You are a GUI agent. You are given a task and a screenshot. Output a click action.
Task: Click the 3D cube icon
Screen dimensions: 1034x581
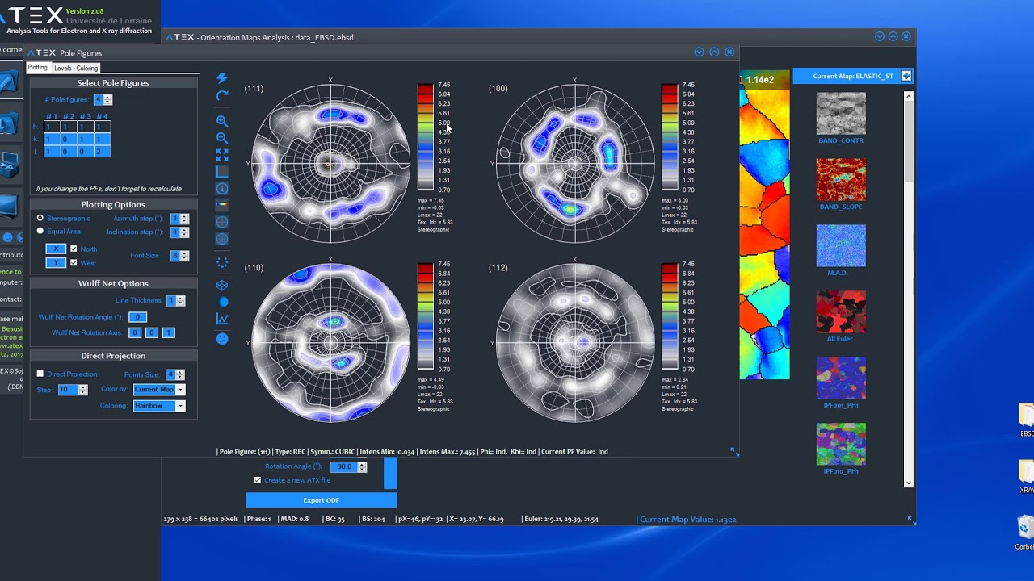point(222,286)
